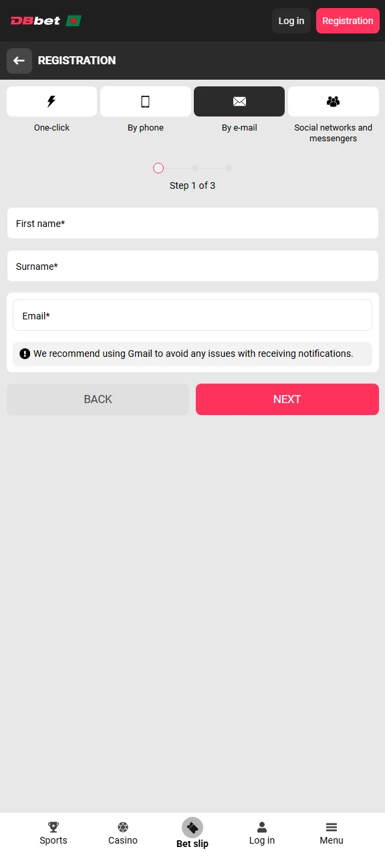Click the Registration button in the header
This screenshot has width=385, height=857.
pos(348,20)
